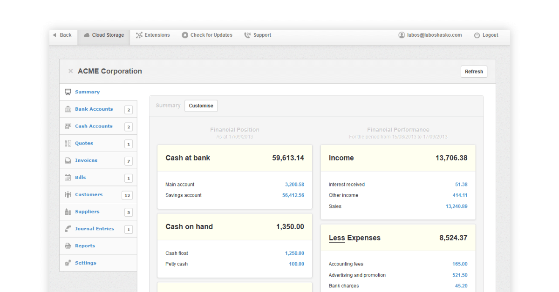Click Main account balance 3,200.58
This screenshot has width=559, height=292.
click(294, 185)
